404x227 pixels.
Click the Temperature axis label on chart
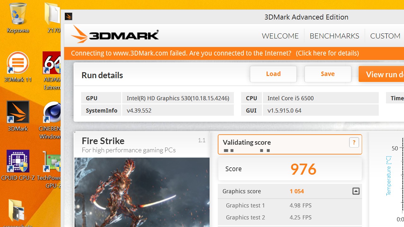[389, 176]
